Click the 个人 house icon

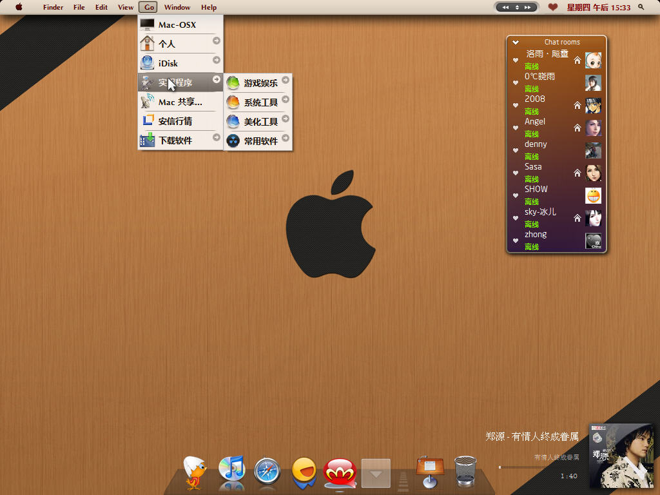pos(148,43)
